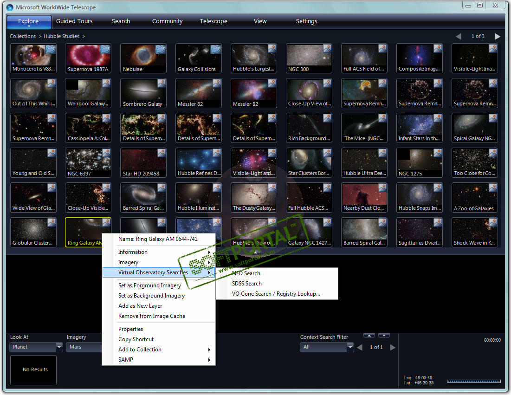Switch to the Telescope tab
The width and height of the screenshot is (511, 395).
[213, 21]
